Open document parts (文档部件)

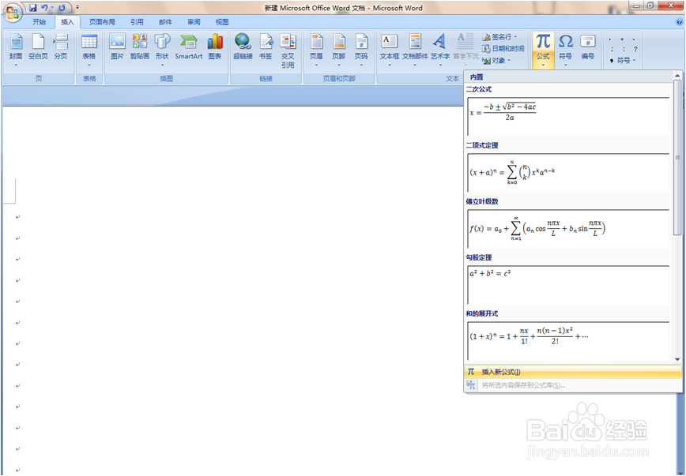pos(415,50)
